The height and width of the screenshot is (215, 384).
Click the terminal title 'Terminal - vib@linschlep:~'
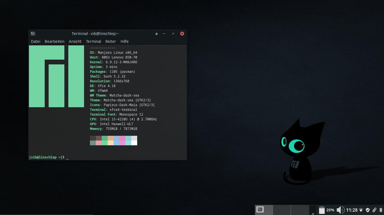[x=95, y=34]
